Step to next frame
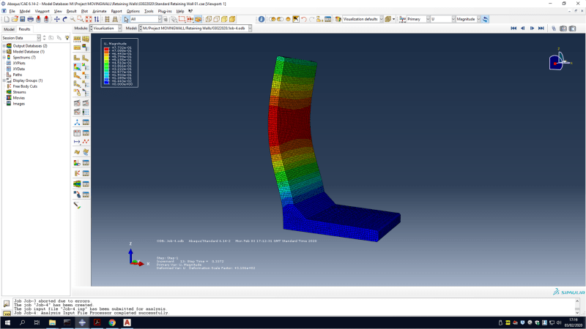 (532, 29)
